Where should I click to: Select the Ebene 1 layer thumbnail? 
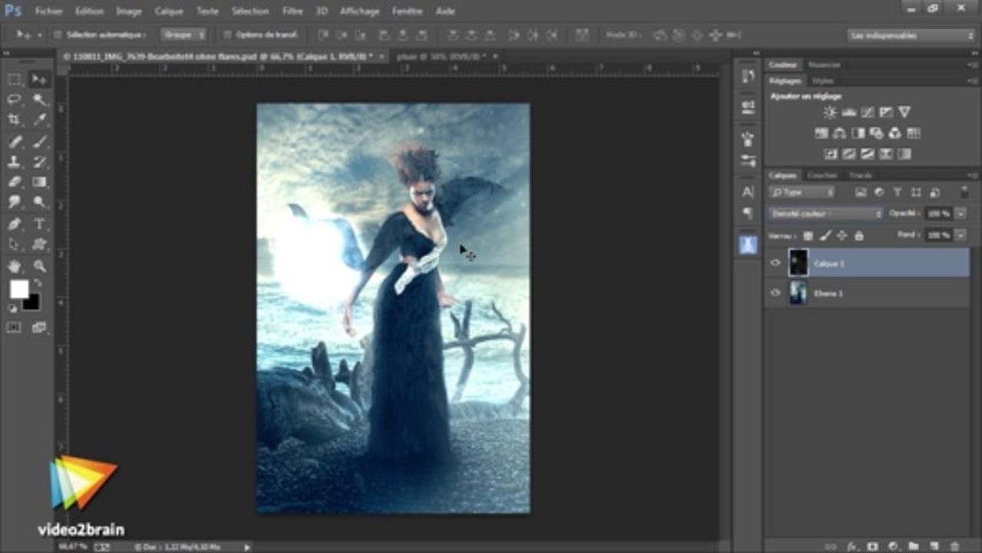pos(798,293)
